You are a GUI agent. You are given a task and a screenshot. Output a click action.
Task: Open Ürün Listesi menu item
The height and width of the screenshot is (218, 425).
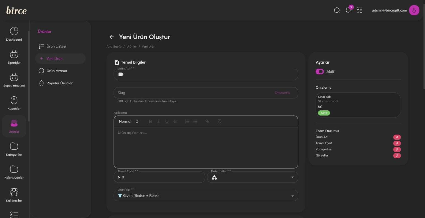click(x=60, y=46)
